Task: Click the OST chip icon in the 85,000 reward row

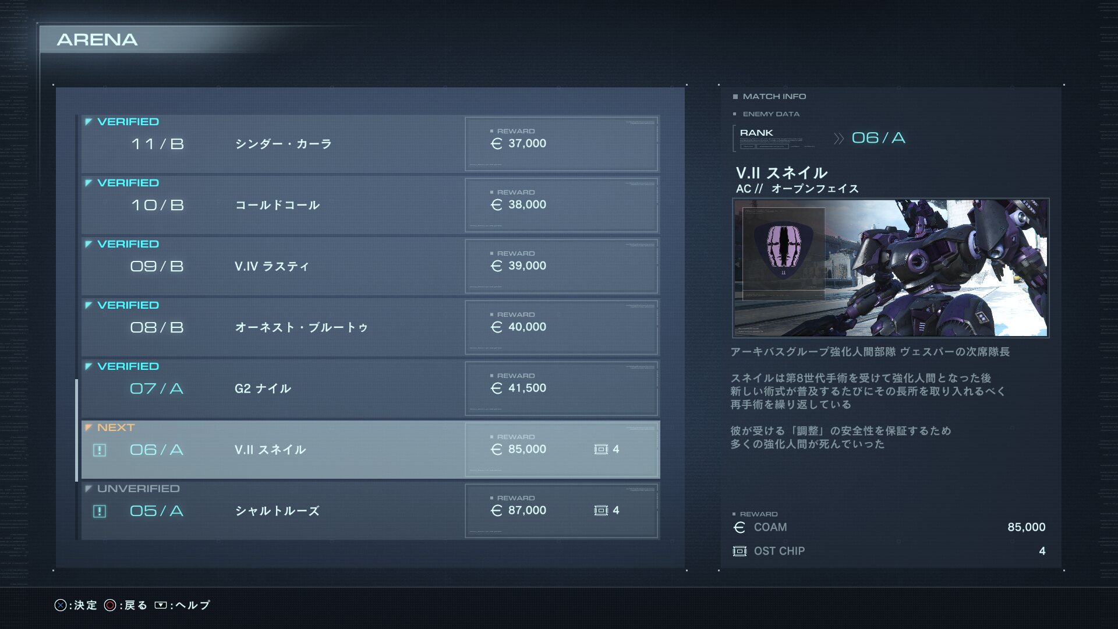Action: click(601, 449)
